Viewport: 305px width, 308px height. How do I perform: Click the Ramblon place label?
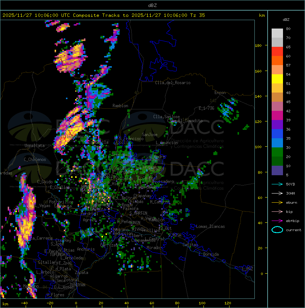pos(120,106)
